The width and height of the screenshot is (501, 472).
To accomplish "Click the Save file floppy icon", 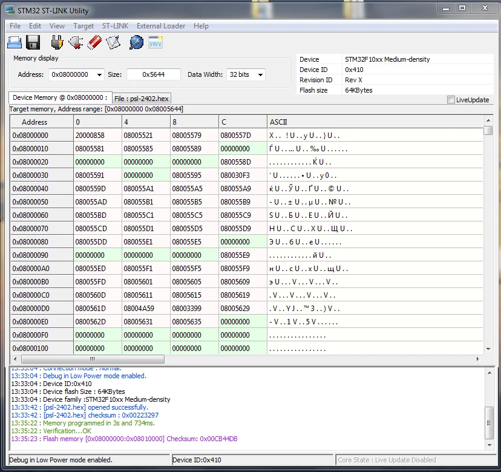I will coord(33,42).
